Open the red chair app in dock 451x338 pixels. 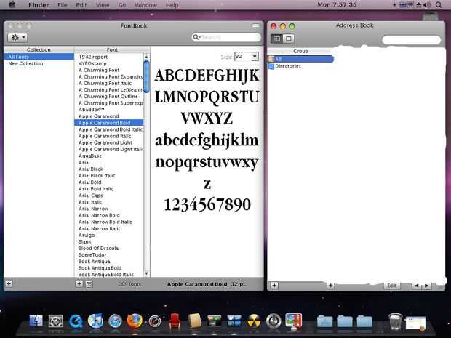[175, 321]
